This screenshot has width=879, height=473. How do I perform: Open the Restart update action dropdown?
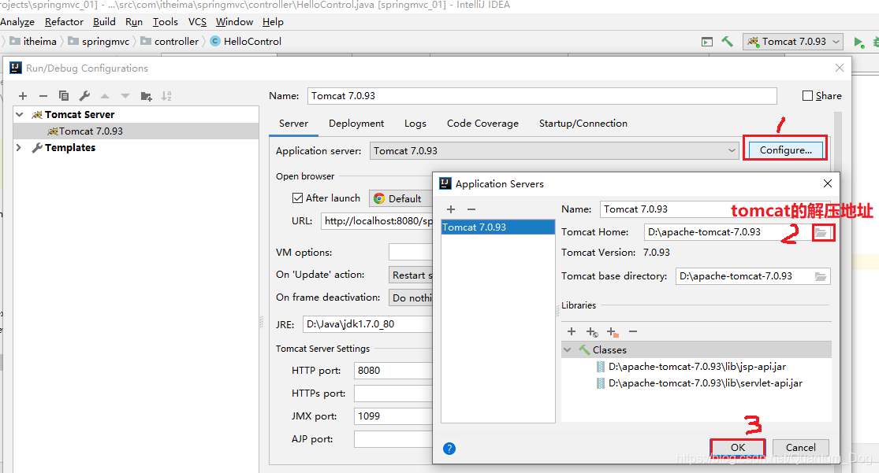point(411,275)
